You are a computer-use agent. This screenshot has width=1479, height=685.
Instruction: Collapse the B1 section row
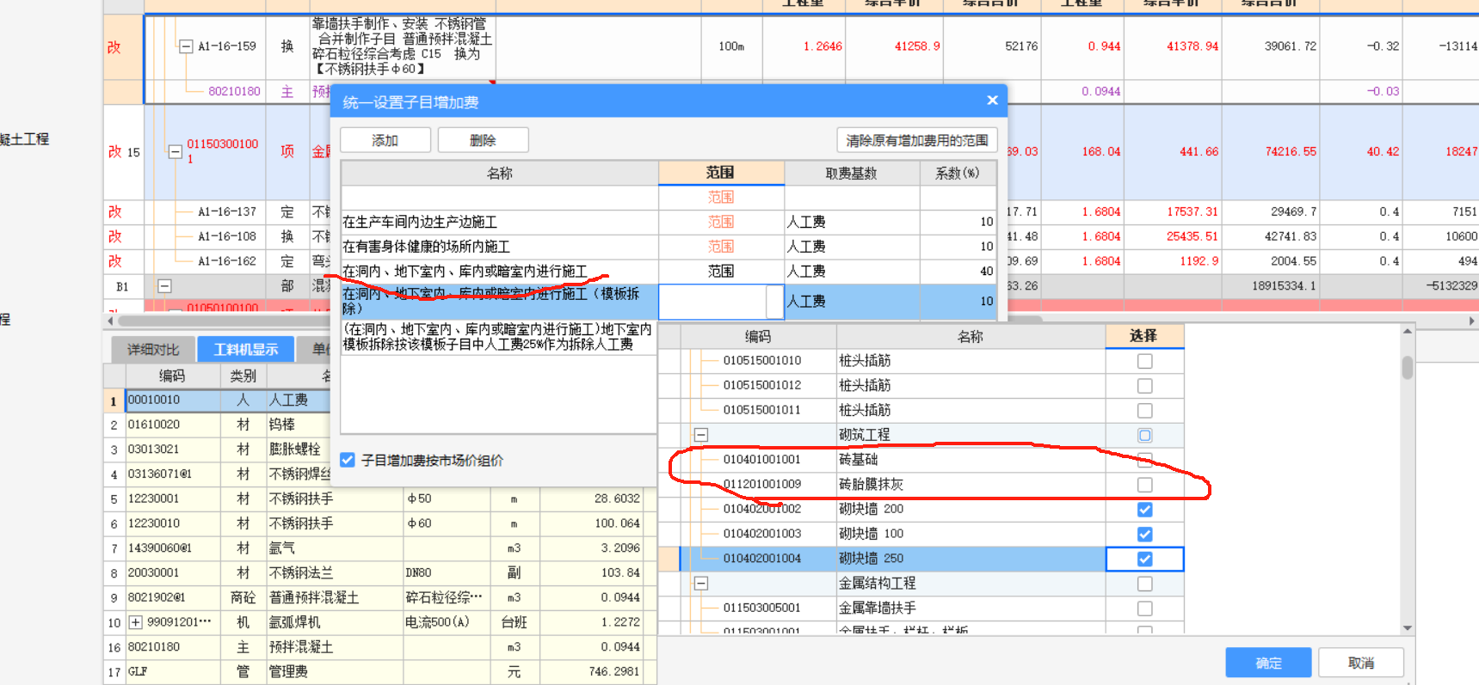(x=164, y=286)
